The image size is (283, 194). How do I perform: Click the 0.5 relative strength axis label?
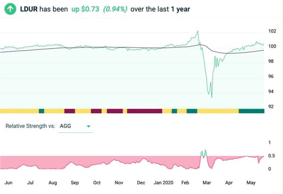pos(272,156)
